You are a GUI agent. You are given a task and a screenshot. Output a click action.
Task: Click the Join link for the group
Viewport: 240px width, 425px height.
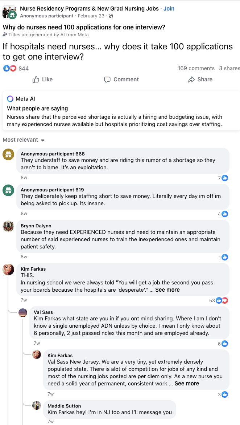click(x=169, y=8)
